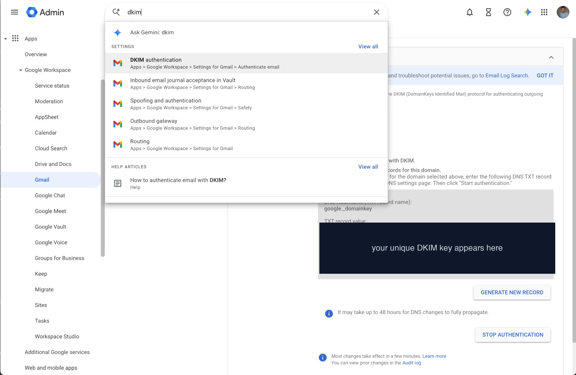
Task: Click GENERATE NEW RECORD button
Action: (x=512, y=292)
